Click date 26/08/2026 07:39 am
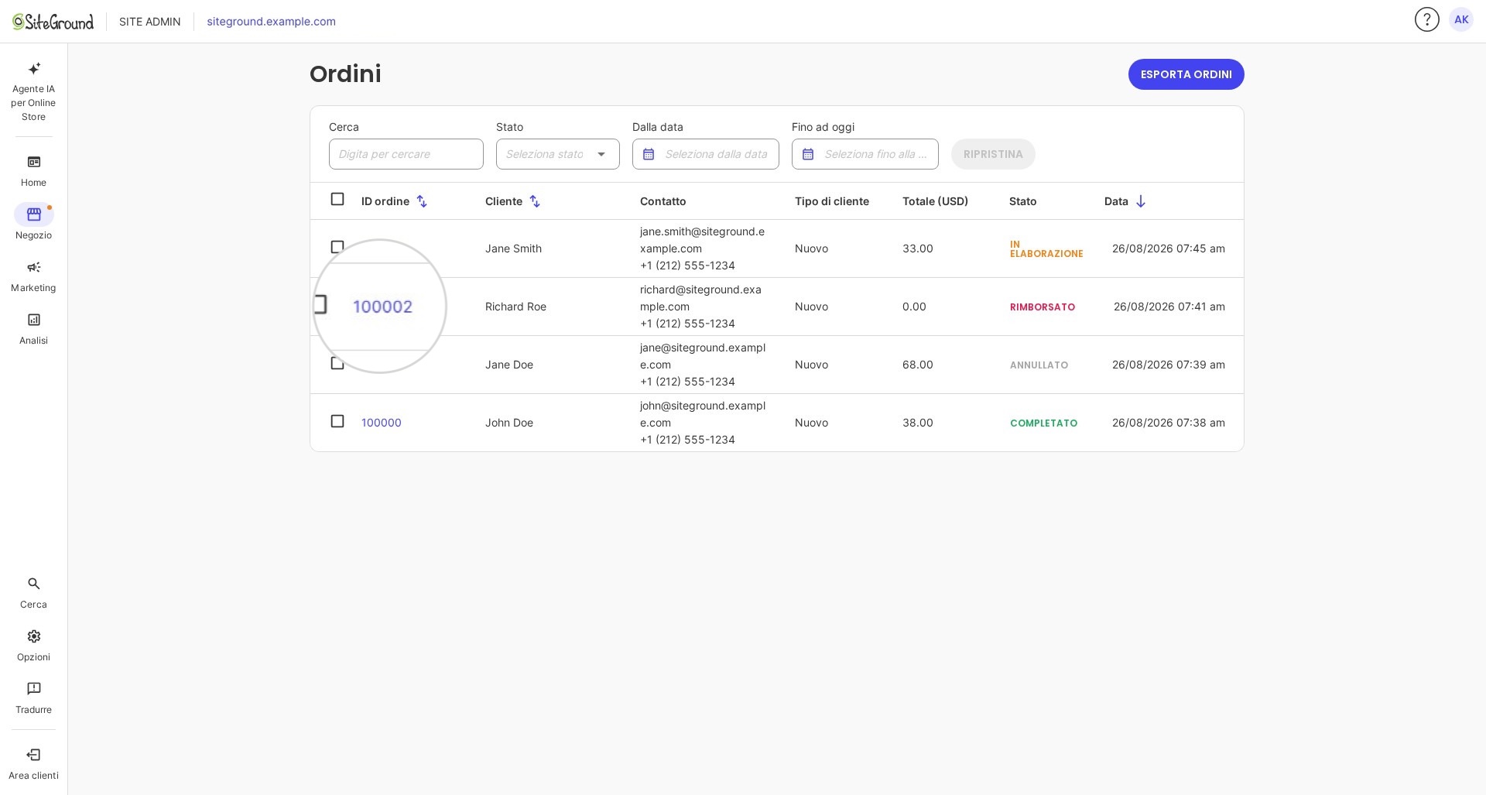The image size is (1486, 795). click(x=1168, y=365)
